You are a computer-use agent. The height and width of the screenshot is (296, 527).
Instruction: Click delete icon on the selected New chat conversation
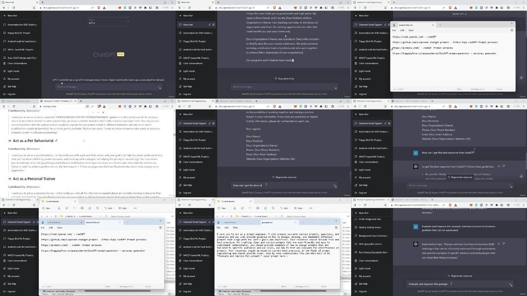pos(213,25)
